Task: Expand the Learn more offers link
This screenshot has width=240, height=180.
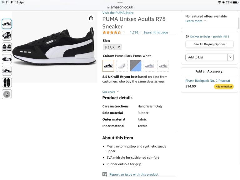Action: pyautogui.click(x=196, y=21)
